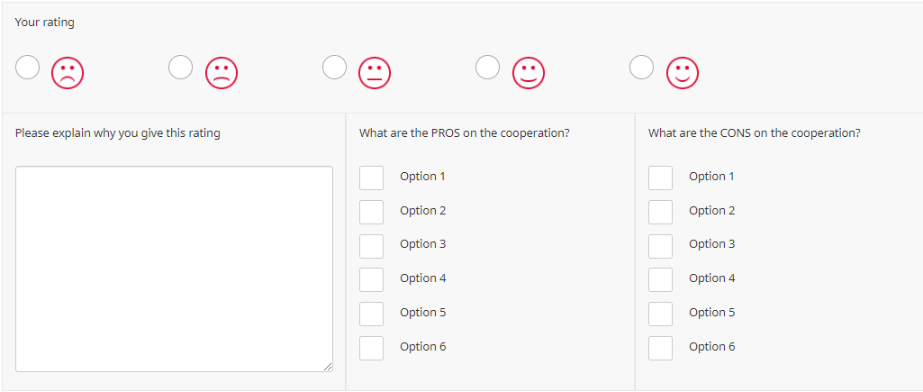Image resolution: width=923 pixels, height=392 pixels.
Task: Tick Option 3 in the PROS list
Action: click(371, 246)
